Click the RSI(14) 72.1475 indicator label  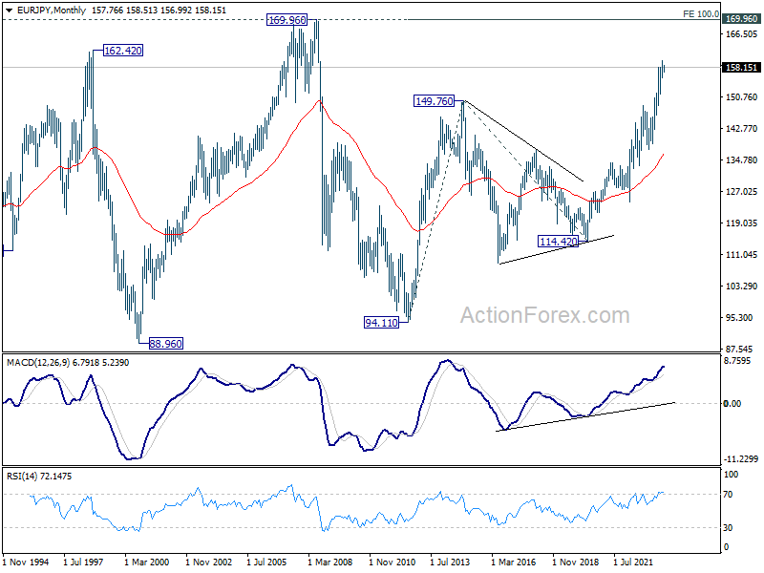pos(39,476)
